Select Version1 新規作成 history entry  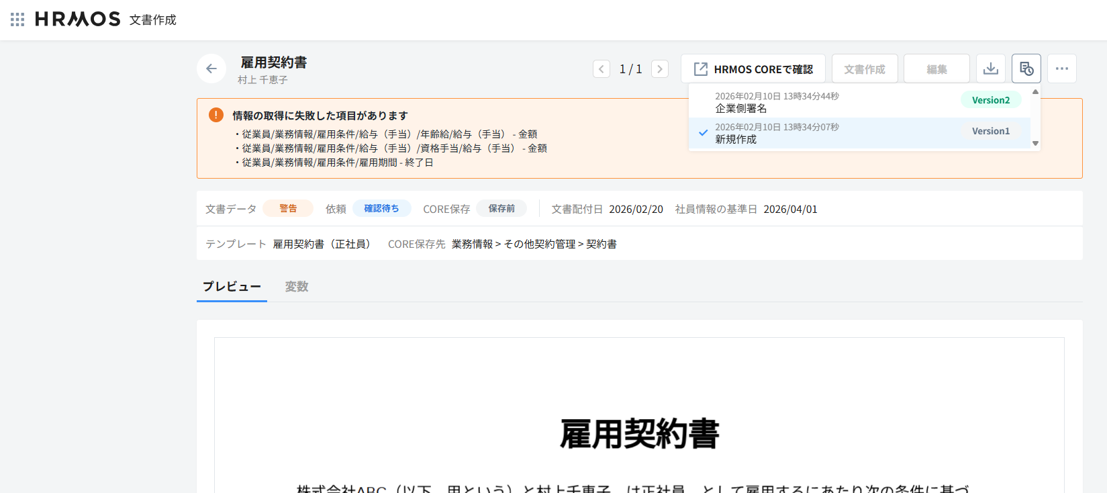click(x=859, y=133)
